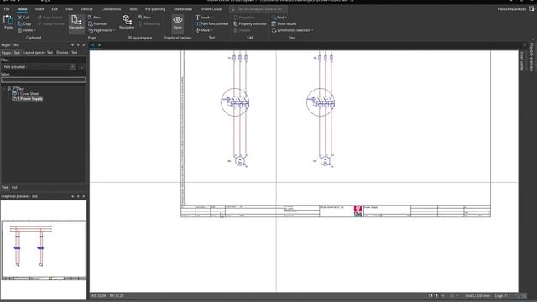Screen dimensions: 537x302
Task: Switch to the Master data ribbon tab
Action: pyautogui.click(x=183, y=9)
